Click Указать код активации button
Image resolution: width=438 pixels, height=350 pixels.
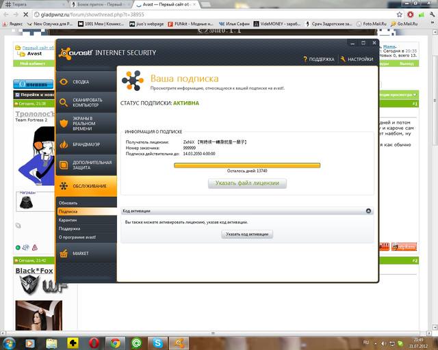point(247,234)
